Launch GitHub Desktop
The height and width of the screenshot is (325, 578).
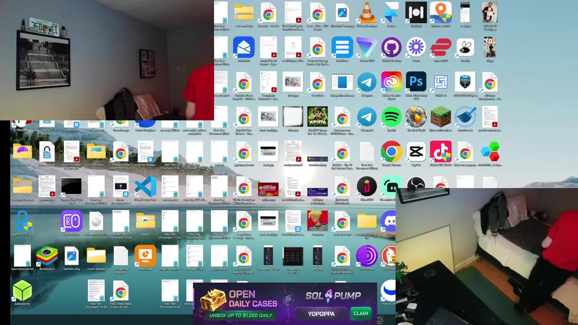click(392, 47)
